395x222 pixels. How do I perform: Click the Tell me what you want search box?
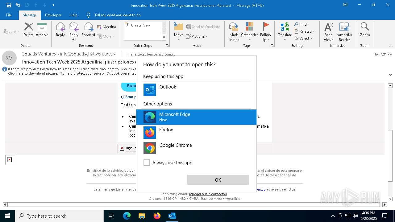tap(117, 15)
